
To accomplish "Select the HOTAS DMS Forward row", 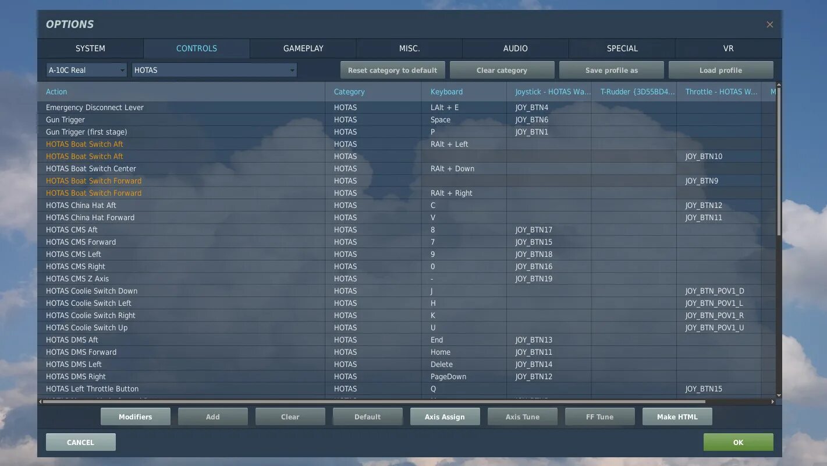I will [x=407, y=352].
